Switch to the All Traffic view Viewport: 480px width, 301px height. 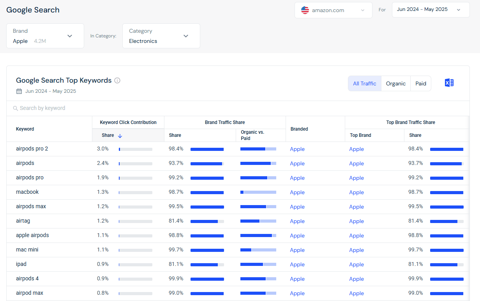coord(364,83)
